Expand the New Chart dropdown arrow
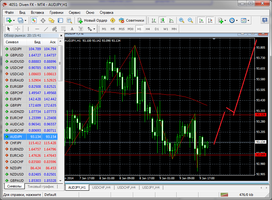The width and height of the screenshot is (272, 200). (14, 20)
